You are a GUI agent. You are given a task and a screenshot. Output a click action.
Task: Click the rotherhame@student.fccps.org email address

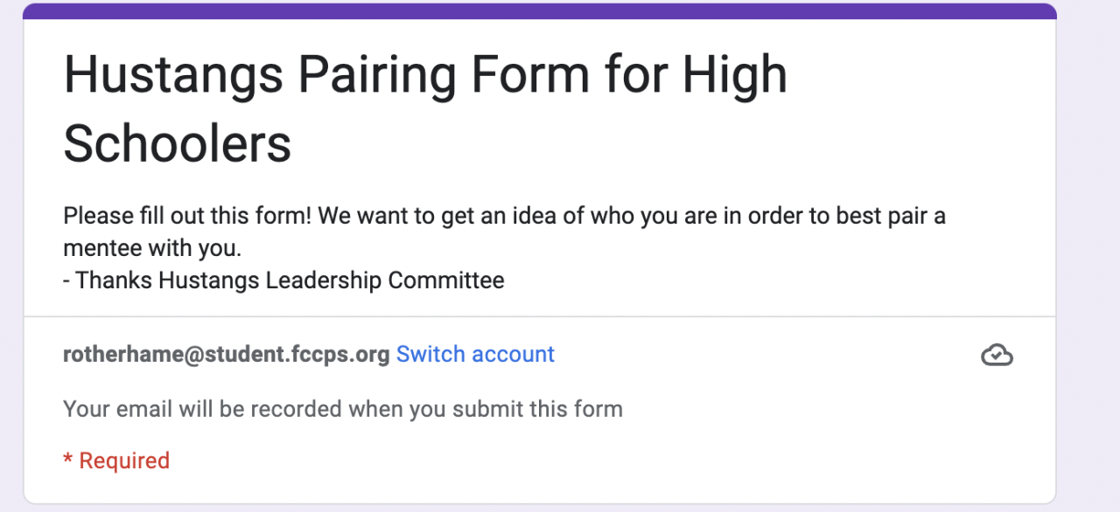click(x=226, y=355)
